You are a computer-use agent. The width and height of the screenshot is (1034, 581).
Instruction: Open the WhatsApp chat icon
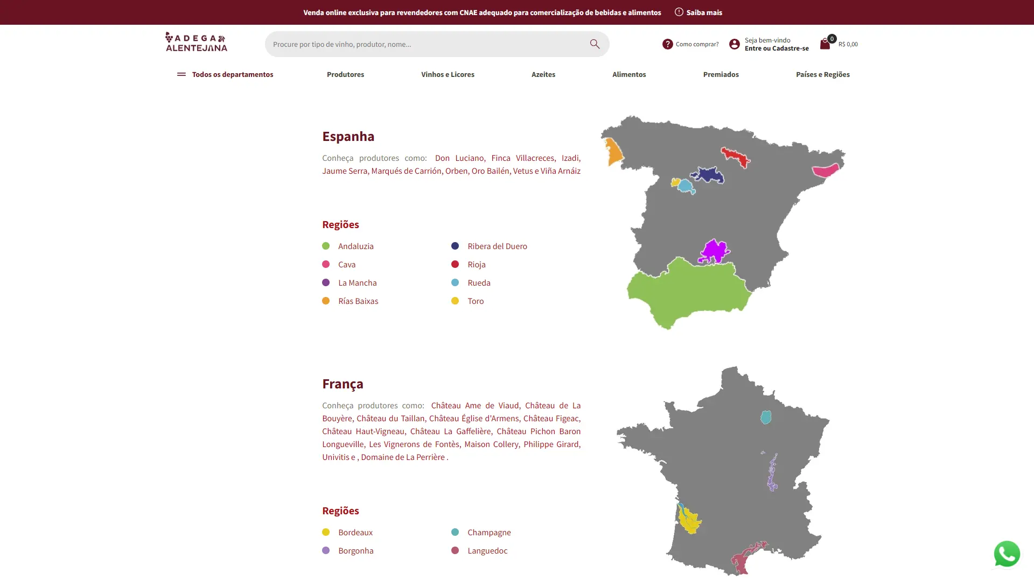click(x=1007, y=554)
